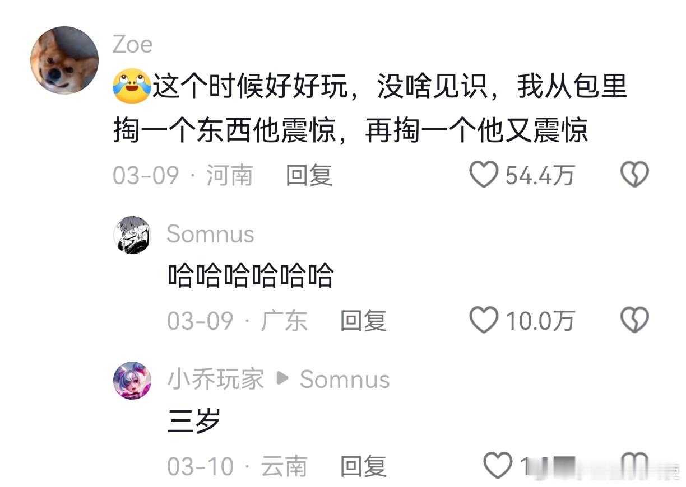Screen dimensions: 686x487
Task: Tap the 54.4万 like count
Action: [x=540, y=176]
